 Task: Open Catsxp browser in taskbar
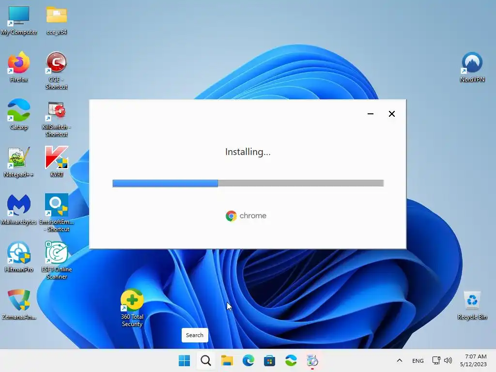click(x=291, y=360)
